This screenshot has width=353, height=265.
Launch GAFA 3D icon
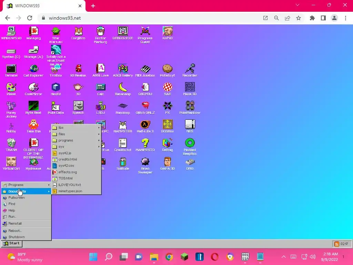coord(167,164)
